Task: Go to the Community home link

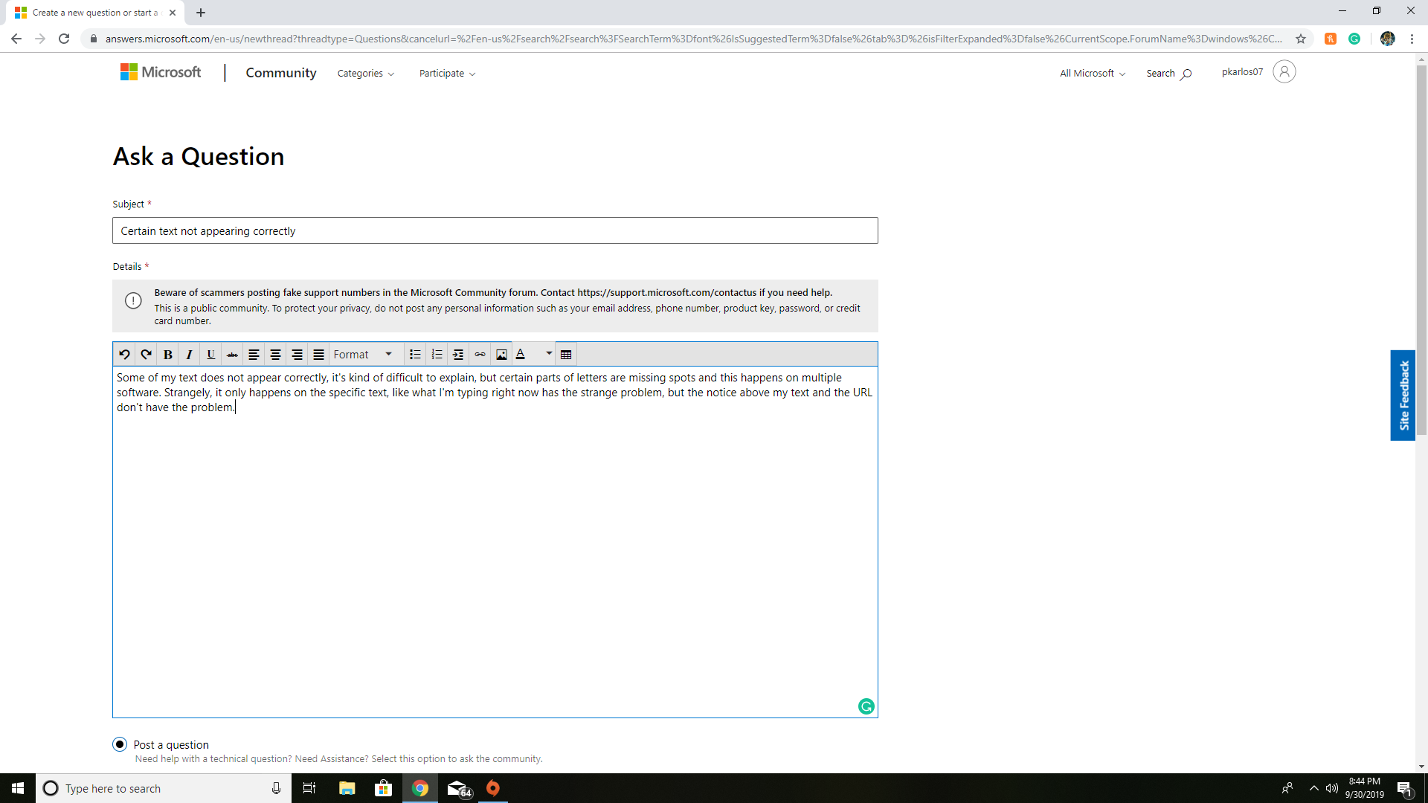Action: point(281,73)
